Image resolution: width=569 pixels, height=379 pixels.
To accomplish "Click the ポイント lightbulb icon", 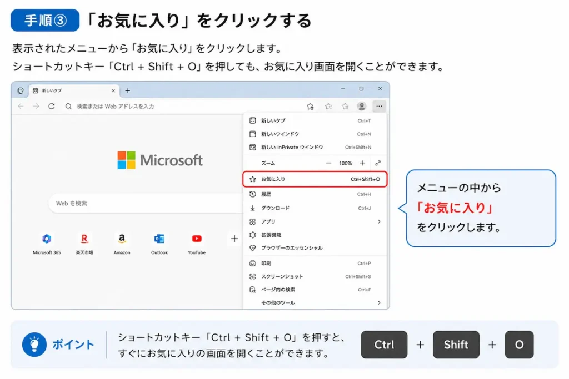I will click(34, 345).
